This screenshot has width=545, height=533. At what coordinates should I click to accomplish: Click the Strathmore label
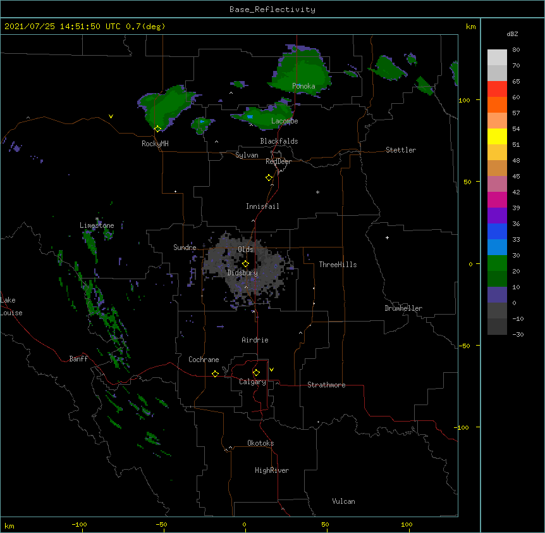(x=326, y=385)
